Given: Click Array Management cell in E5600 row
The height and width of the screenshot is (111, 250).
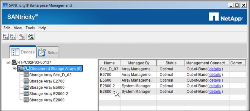Looking at the screenshot, I should pos(139,80).
